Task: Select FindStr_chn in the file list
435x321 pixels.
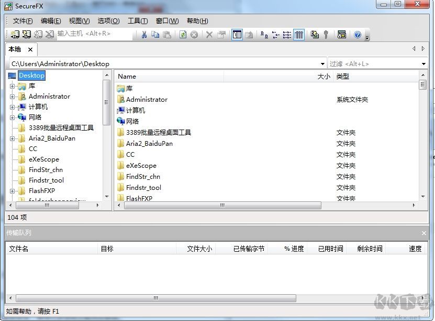Action: pos(143,176)
